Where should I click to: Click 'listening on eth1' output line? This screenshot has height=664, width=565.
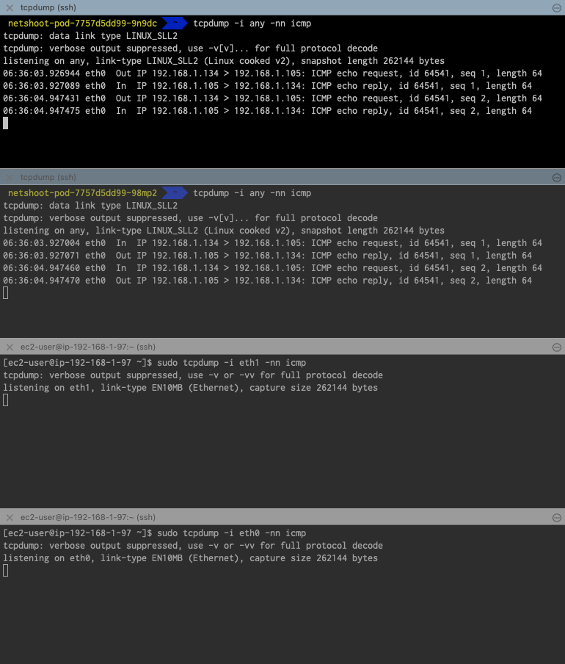[190, 388]
